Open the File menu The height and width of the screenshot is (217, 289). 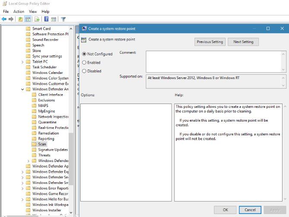(x=6, y=11)
